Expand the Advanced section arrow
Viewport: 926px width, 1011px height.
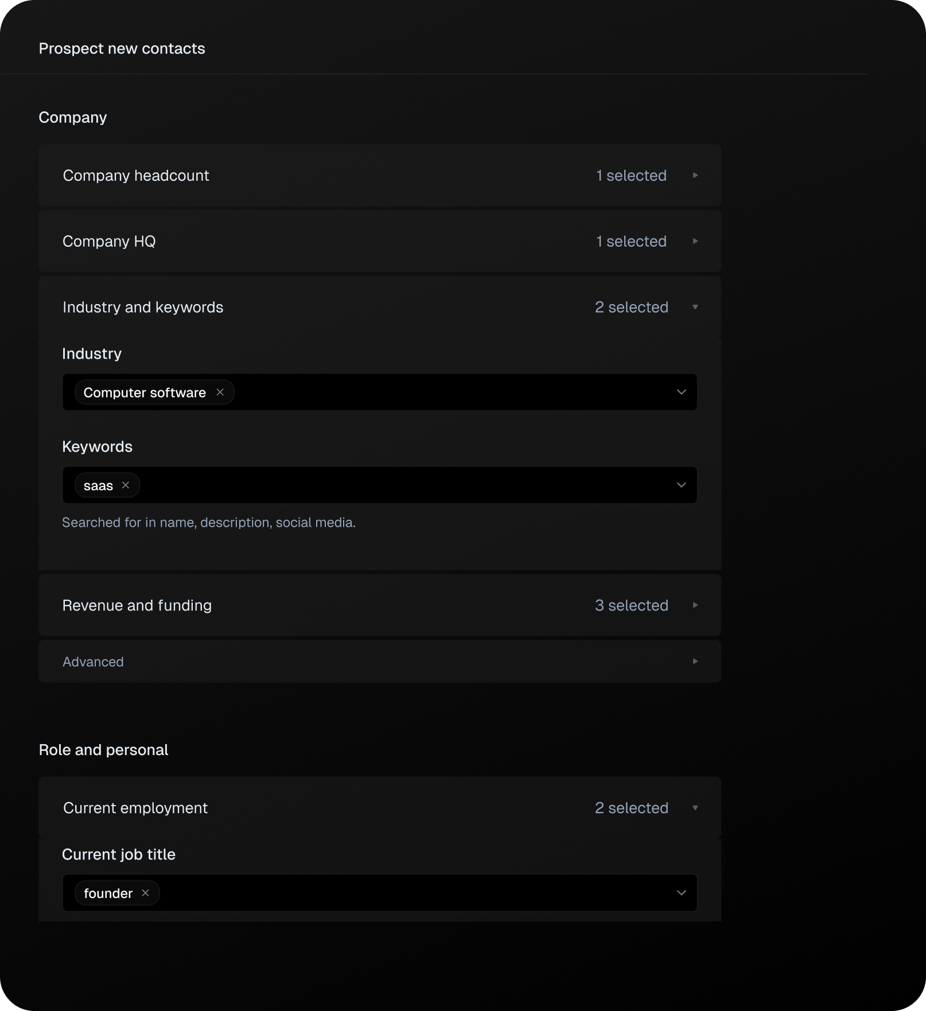click(695, 662)
